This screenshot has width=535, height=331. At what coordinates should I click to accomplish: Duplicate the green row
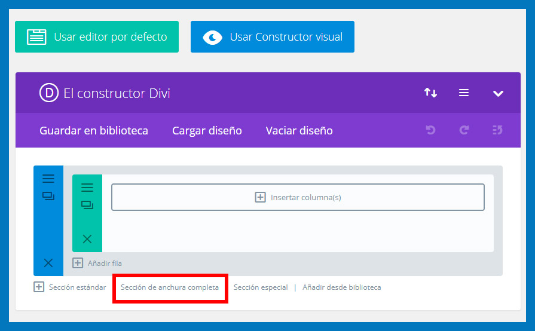[87, 205]
